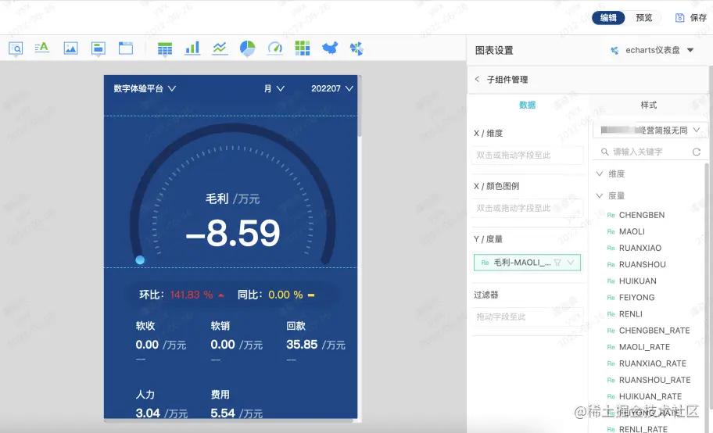Select the RUANXIAO_RATE measure field
The image size is (713, 433).
pos(653,363)
